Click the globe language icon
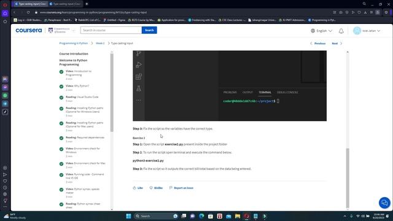This screenshot has height=221, width=393. pos(313,31)
